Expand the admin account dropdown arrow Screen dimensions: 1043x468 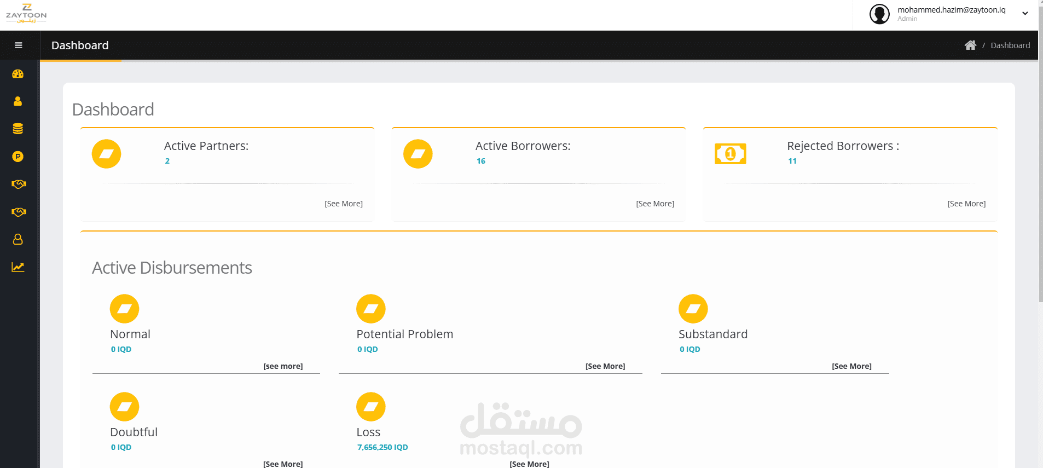[1025, 14]
